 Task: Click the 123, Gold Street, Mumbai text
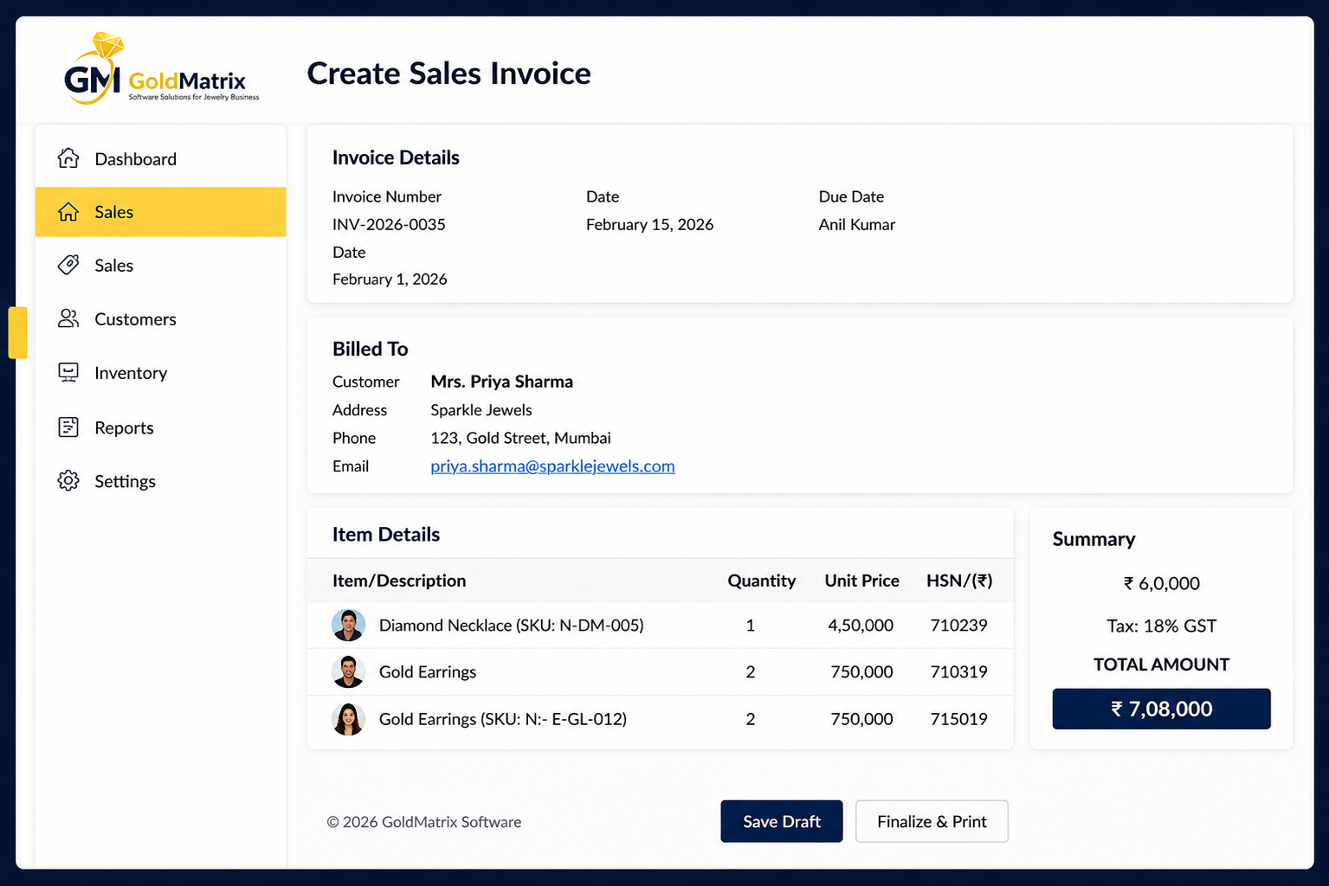521,438
